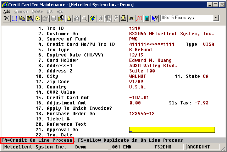Click the grayed lightning bolt icon
The height and width of the screenshot is (152, 227).
coord(116,18)
